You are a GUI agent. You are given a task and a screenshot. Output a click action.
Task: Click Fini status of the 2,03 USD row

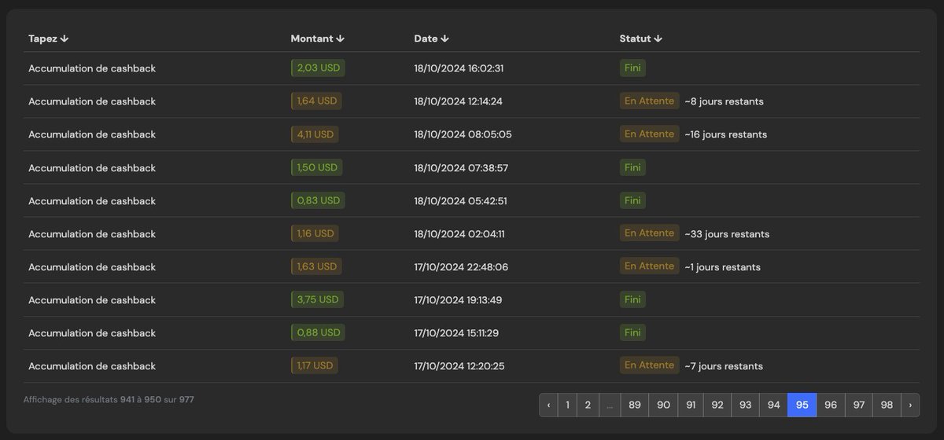coord(632,68)
